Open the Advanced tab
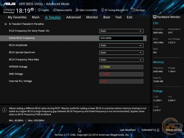The width and height of the screenshot is (184, 138). 74,17
